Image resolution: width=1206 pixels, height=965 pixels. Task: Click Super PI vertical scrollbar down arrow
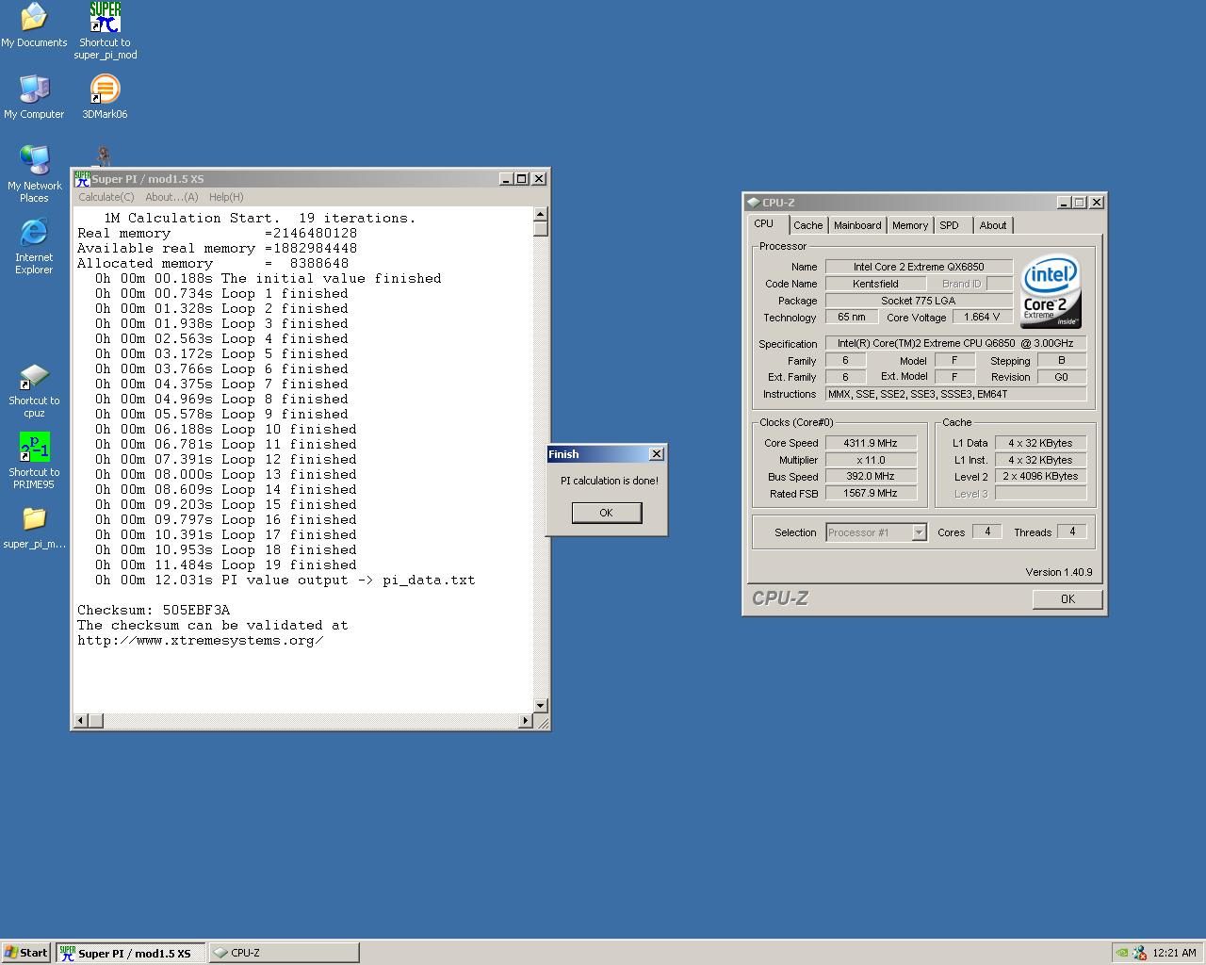[540, 706]
